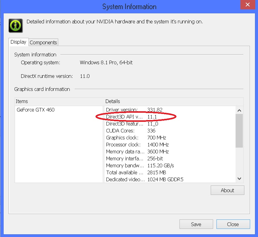The height and width of the screenshot is (237, 258).
Task: Select the Direct3D feature level row
Action: pos(170,124)
